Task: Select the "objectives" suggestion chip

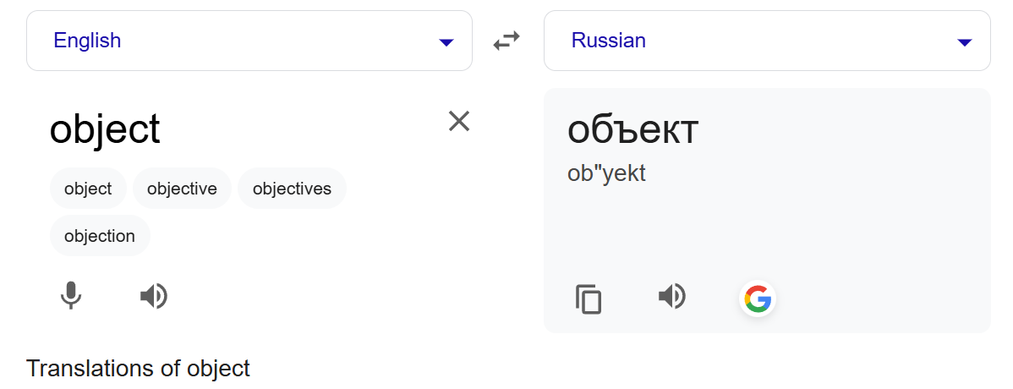Action: point(292,189)
